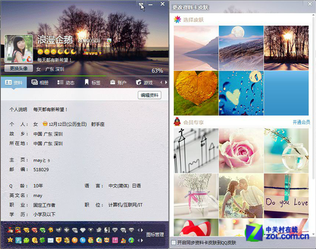Click the red taxi-car icon in the top badge row

18,230
